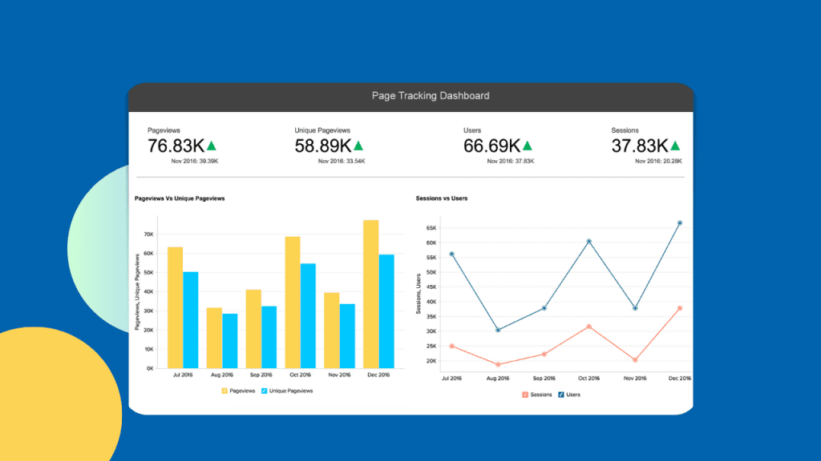Screen dimensions: 821x461
Task: Click the 'Sep 2016' label under the line chart
Action: click(x=544, y=379)
